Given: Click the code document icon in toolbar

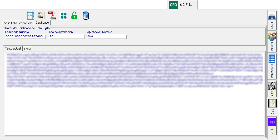Looking at the screenshot, I should [31, 15].
